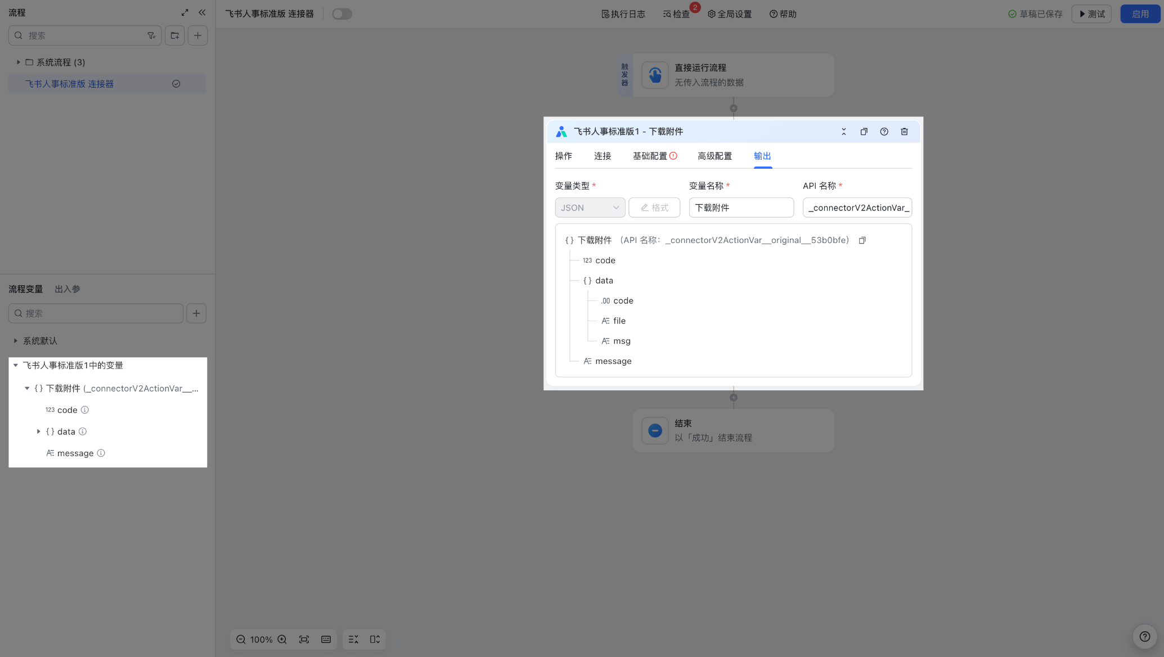Image resolution: width=1164 pixels, height=657 pixels.
Task: Expand the data variable node
Action: pos(39,431)
